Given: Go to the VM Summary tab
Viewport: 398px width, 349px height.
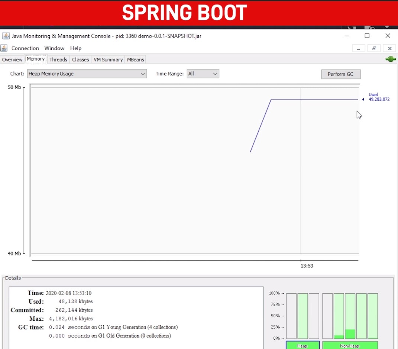Looking at the screenshot, I should [108, 59].
